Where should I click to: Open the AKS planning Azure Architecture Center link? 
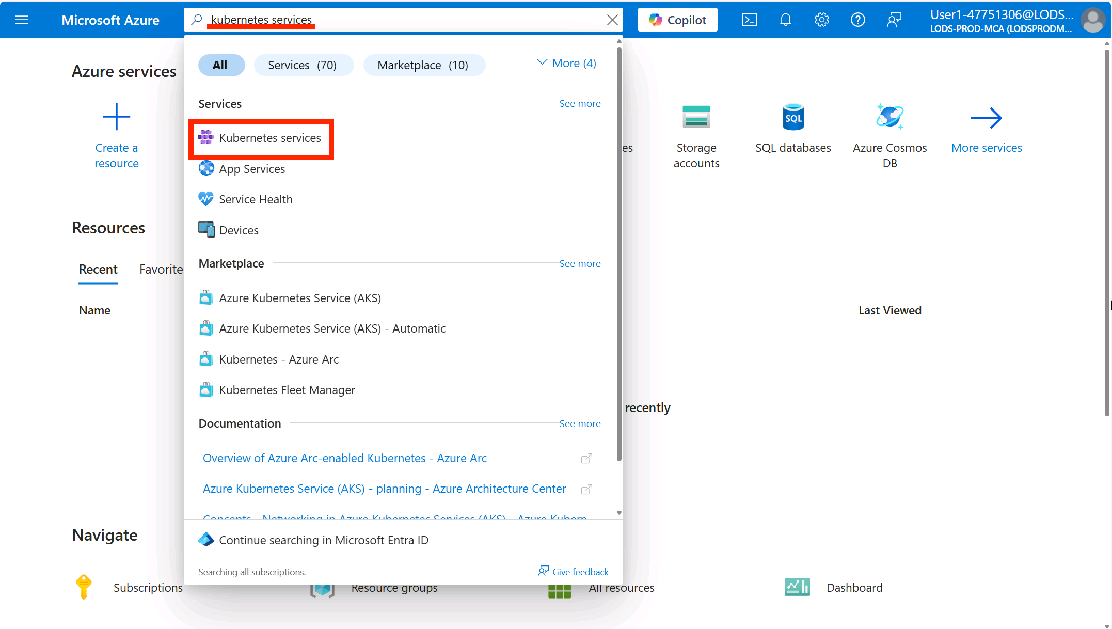coord(385,489)
